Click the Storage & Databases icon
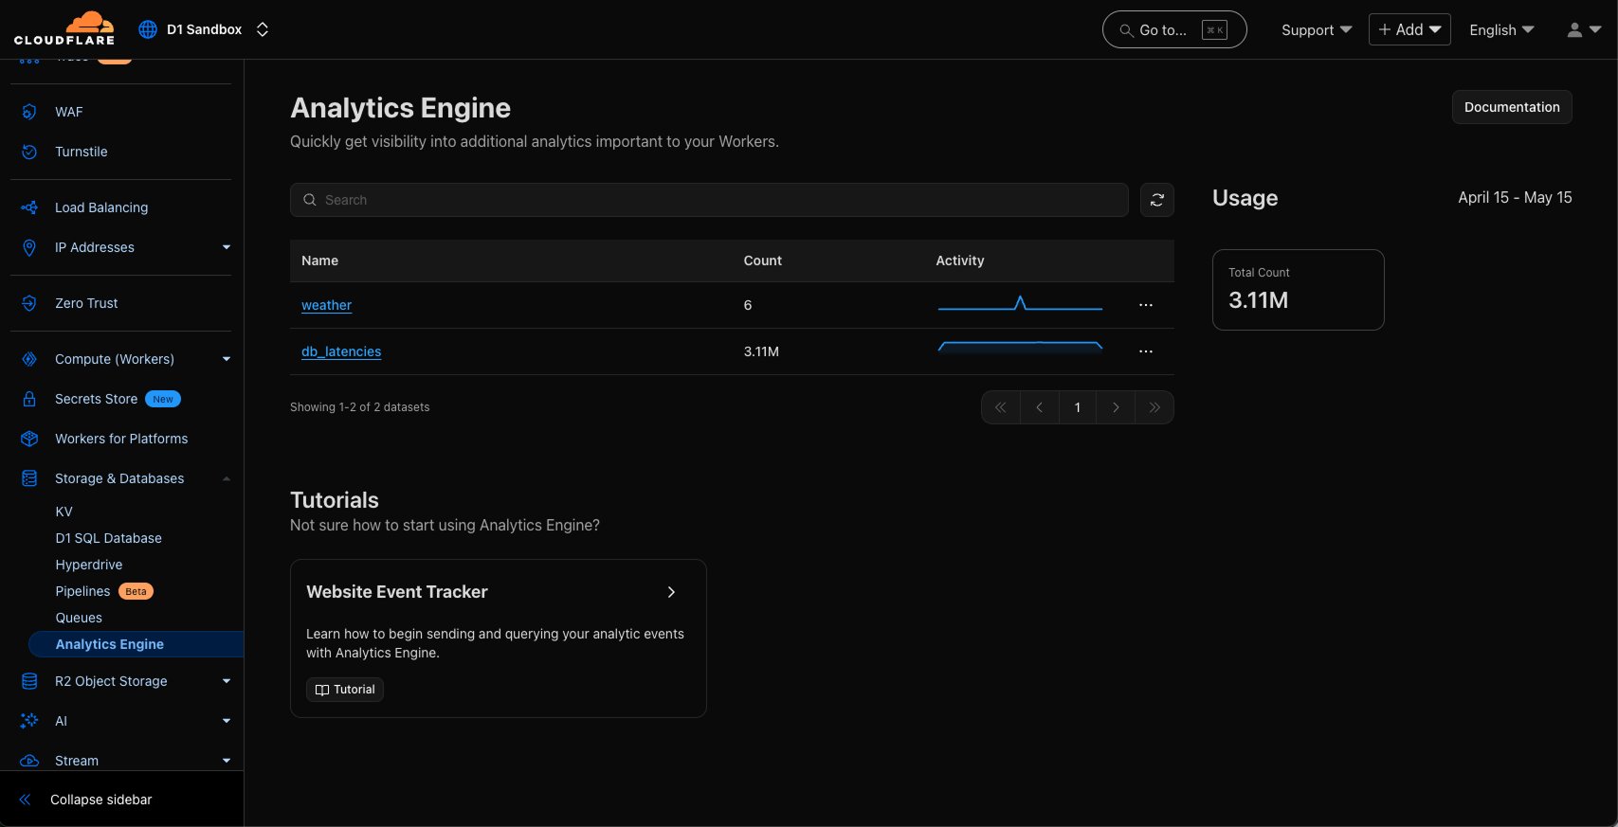This screenshot has width=1618, height=827. (29, 478)
